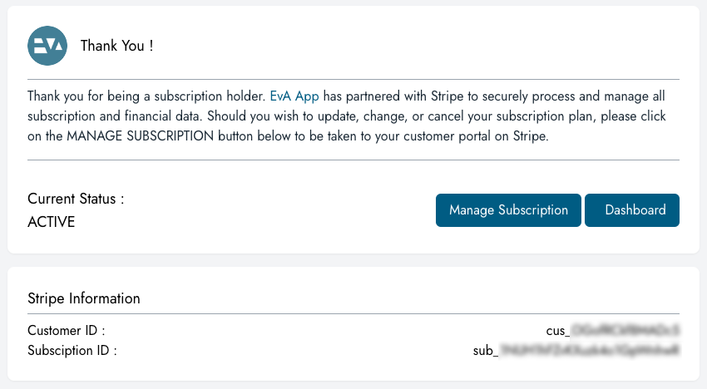This screenshot has height=389, width=707.
Task: Select the Customer ID label
Action: (67, 330)
